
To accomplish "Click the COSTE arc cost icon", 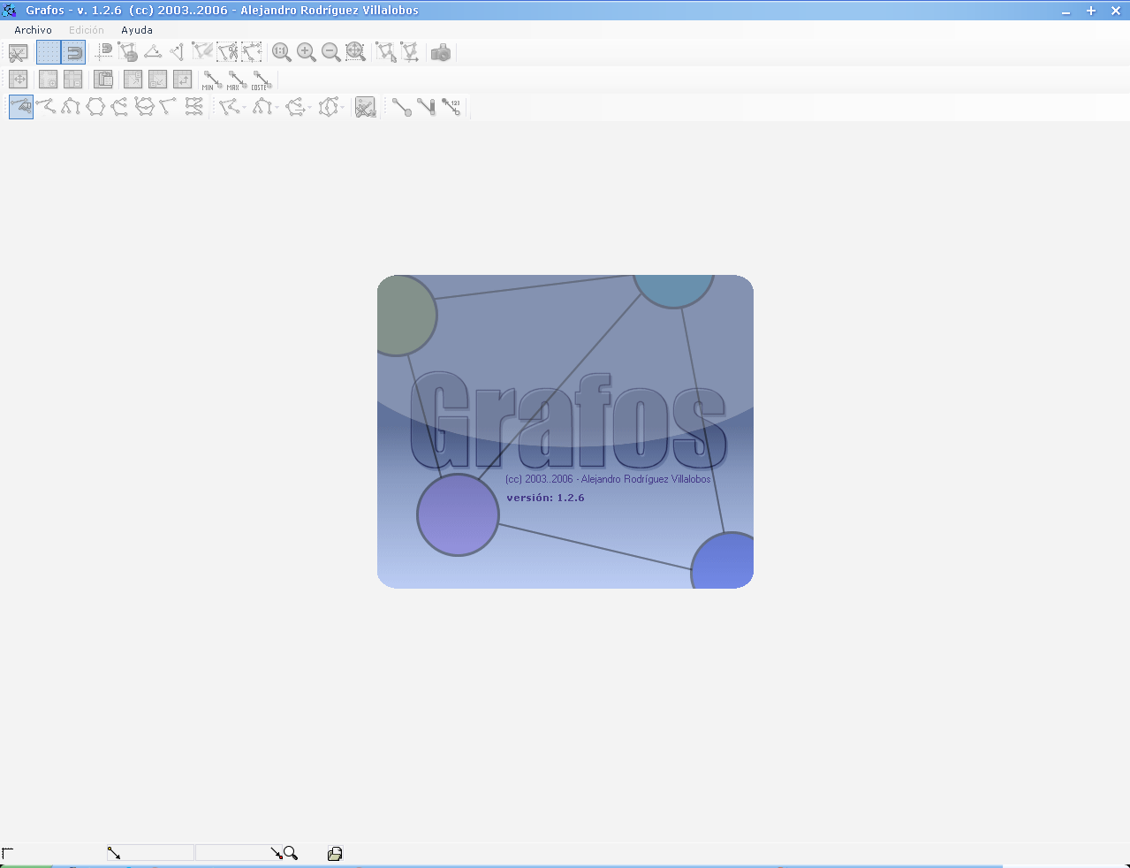I will pos(259,80).
